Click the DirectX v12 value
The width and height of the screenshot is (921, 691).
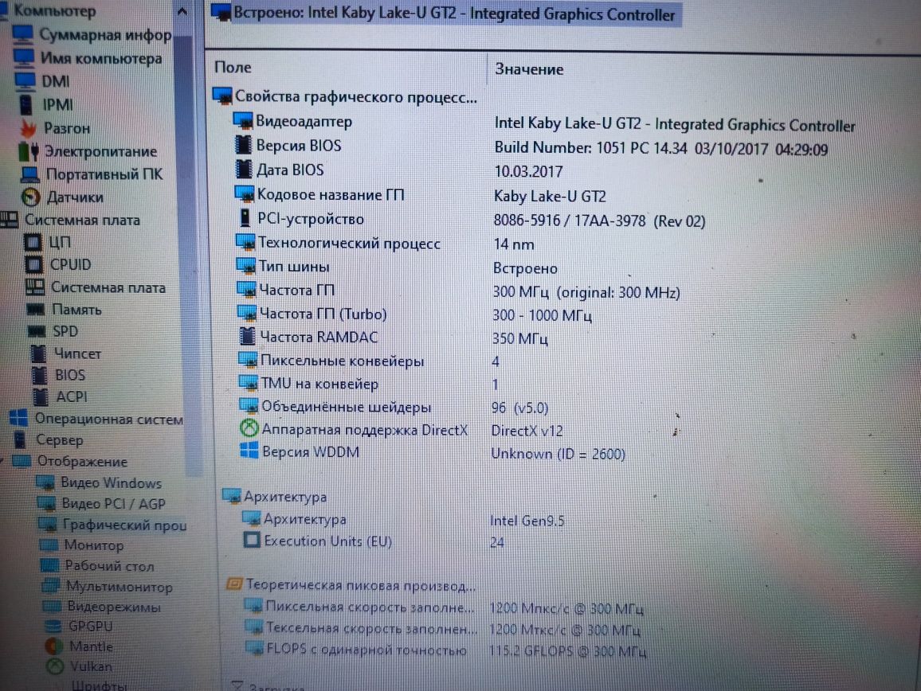(527, 431)
